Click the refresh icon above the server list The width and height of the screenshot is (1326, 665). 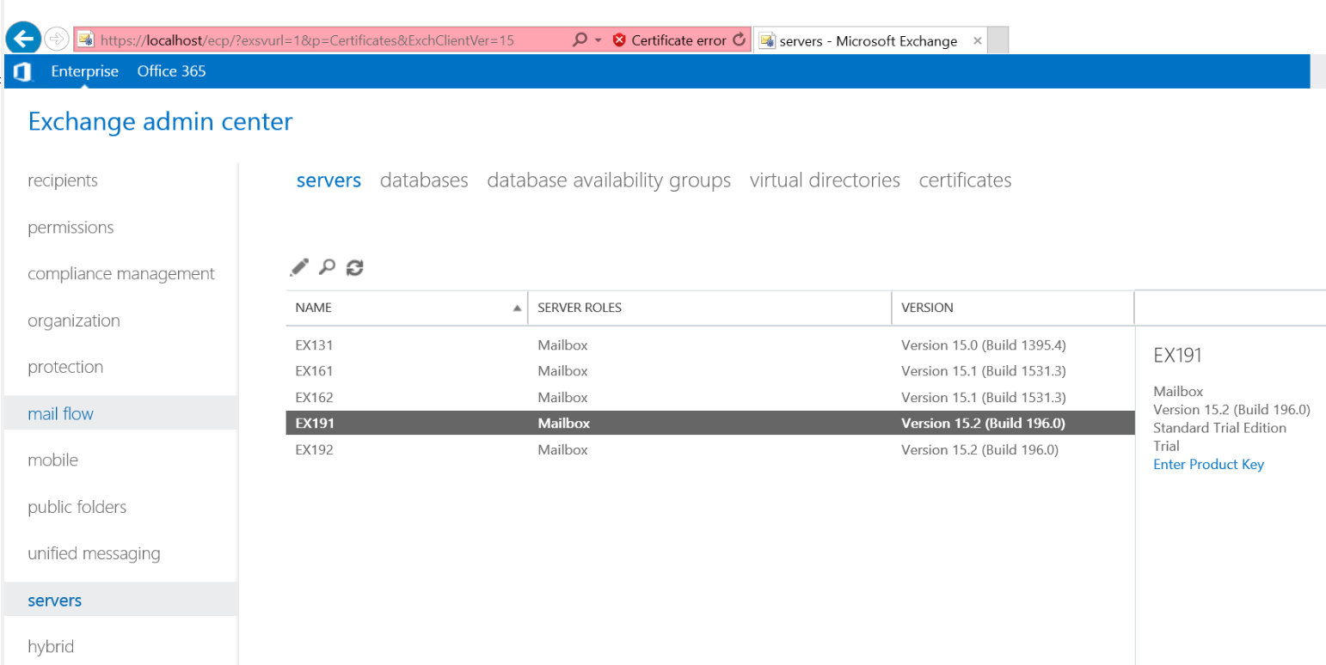point(355,267)
